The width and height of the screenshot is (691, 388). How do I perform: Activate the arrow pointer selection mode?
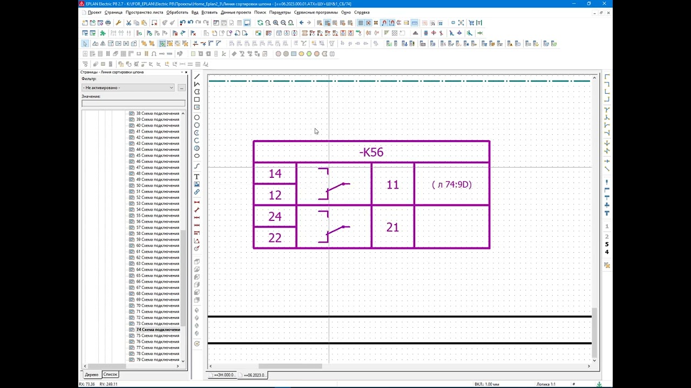85,43
